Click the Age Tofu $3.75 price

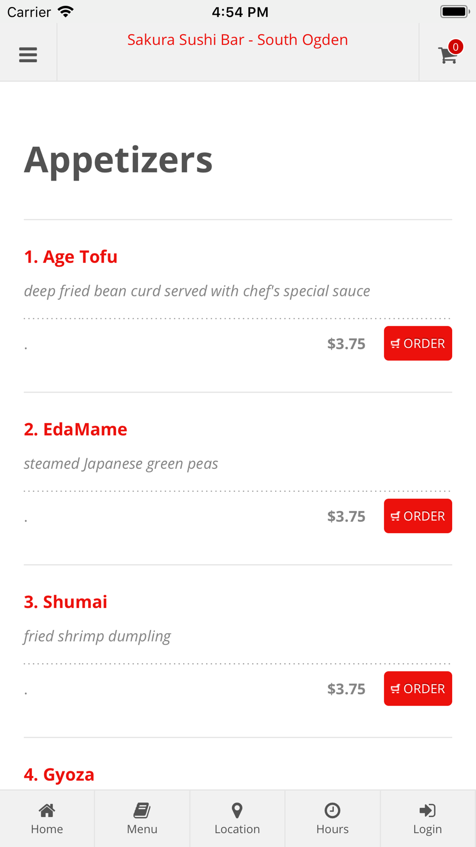click(346, 343)
